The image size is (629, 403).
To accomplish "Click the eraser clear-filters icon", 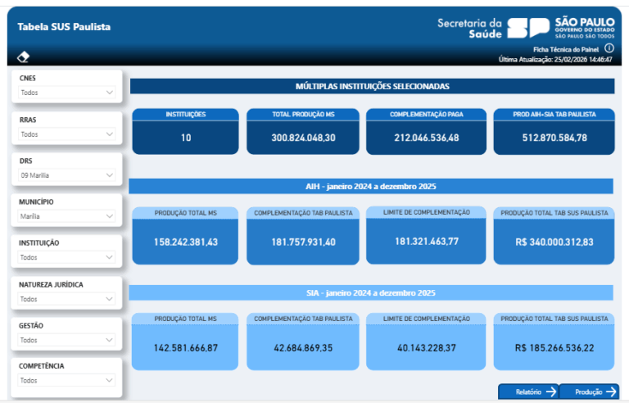I will click(x=24, y=57).
